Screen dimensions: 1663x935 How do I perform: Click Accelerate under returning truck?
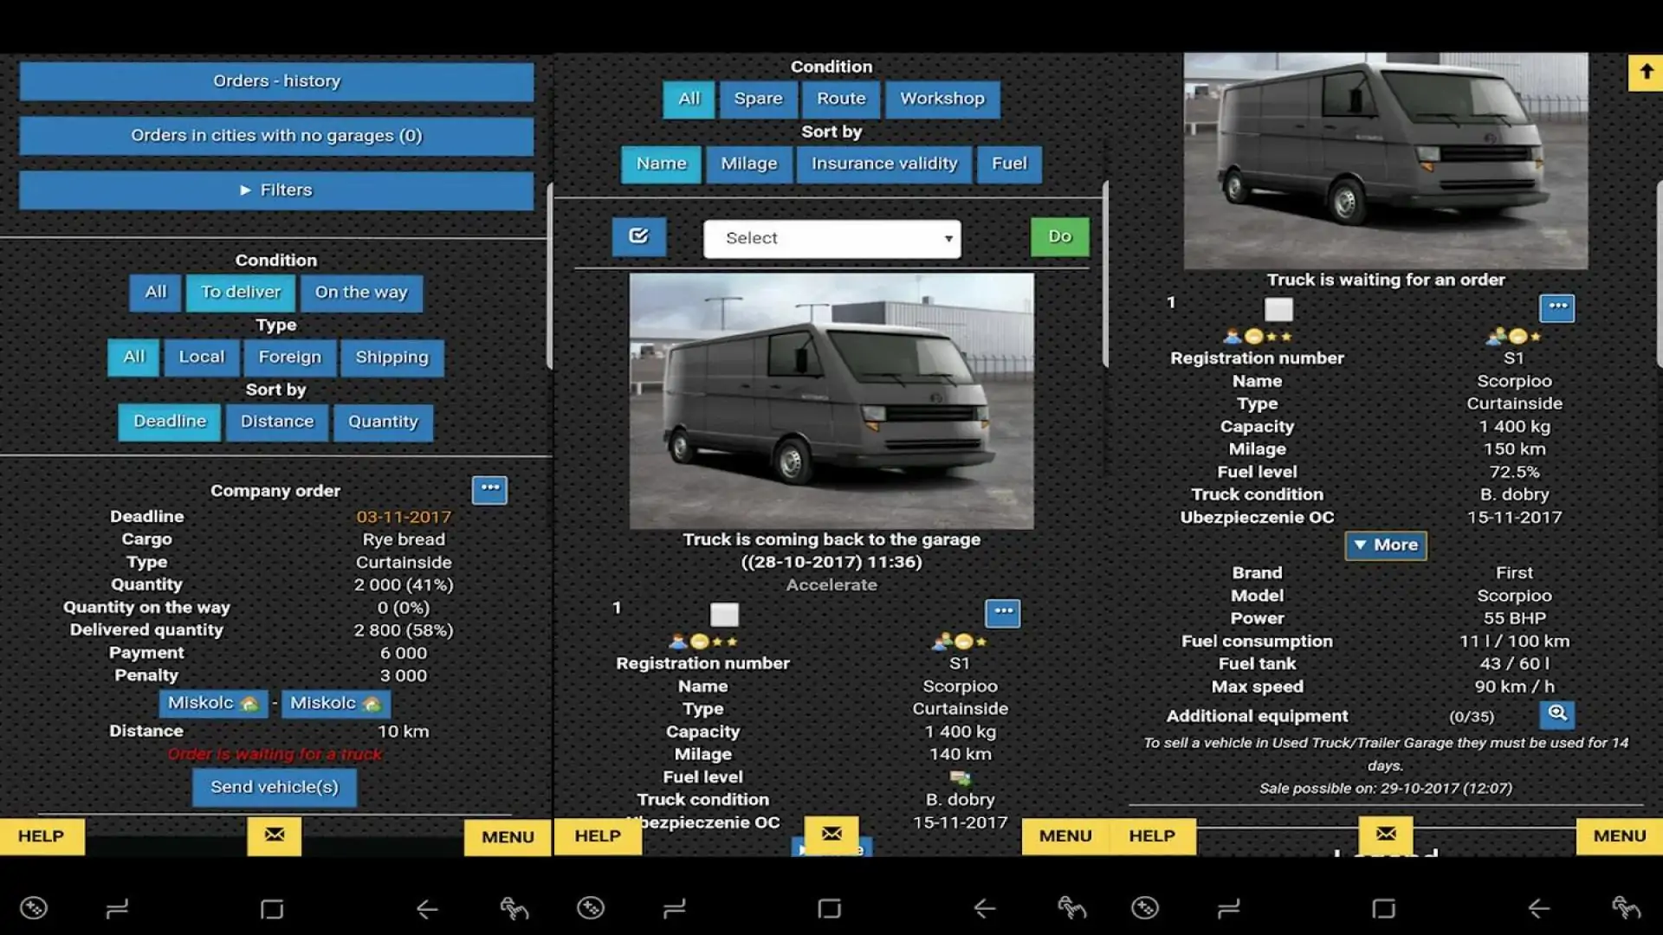pos(831,585)
